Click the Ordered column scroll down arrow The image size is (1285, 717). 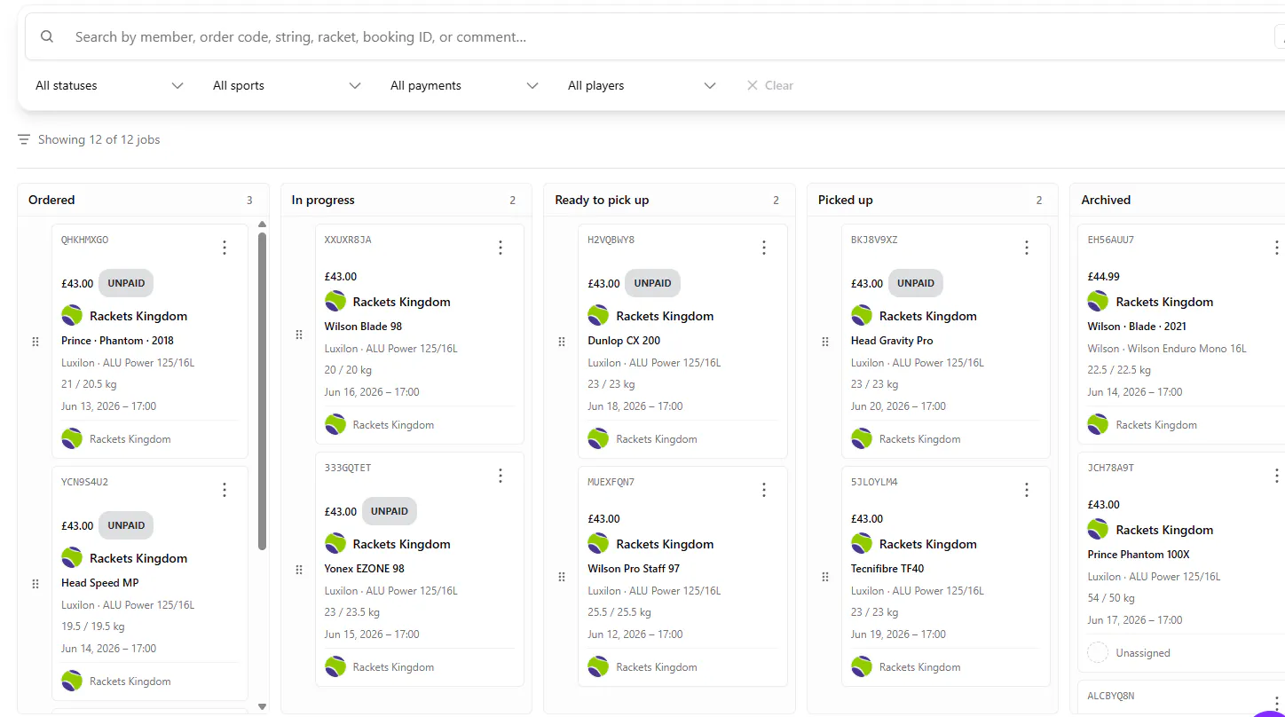click(x=262, y=706)
